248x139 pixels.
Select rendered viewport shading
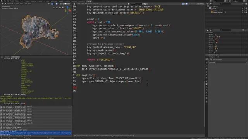(69, 3)
